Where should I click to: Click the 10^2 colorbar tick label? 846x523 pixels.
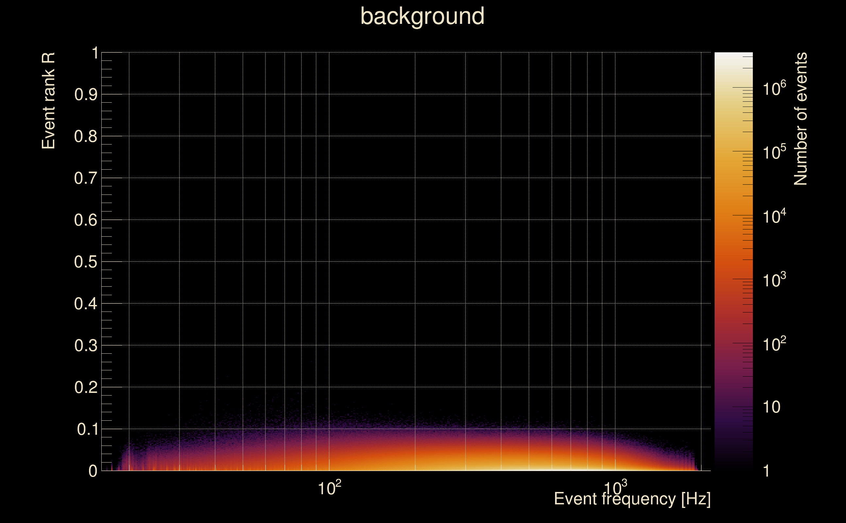coord(774,344)
